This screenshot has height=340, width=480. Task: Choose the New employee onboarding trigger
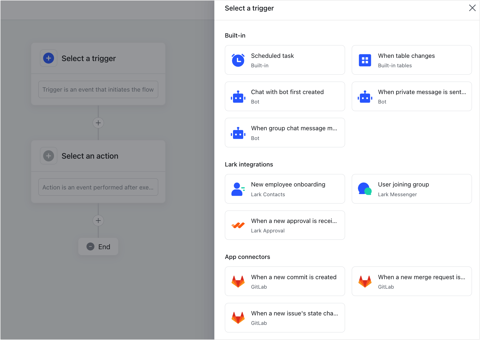click(285, 189)
